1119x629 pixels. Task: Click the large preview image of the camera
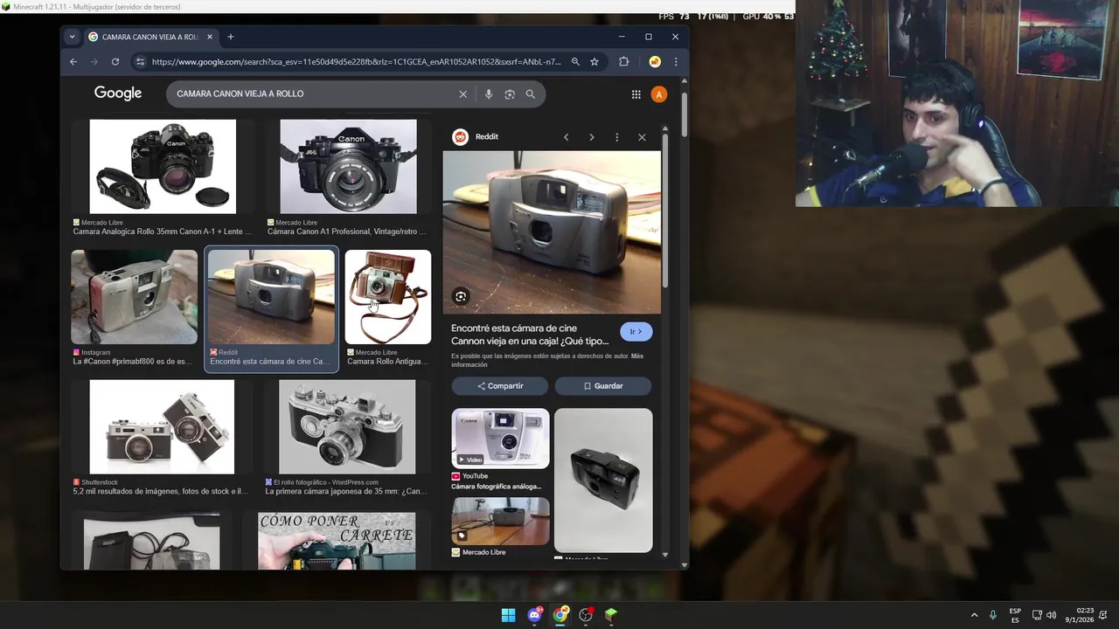coord(552,232)
